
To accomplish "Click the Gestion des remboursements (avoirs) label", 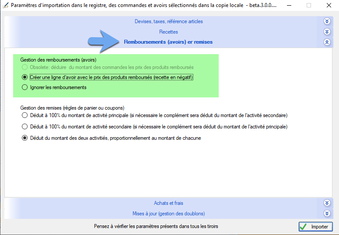I will pos(58,60).
